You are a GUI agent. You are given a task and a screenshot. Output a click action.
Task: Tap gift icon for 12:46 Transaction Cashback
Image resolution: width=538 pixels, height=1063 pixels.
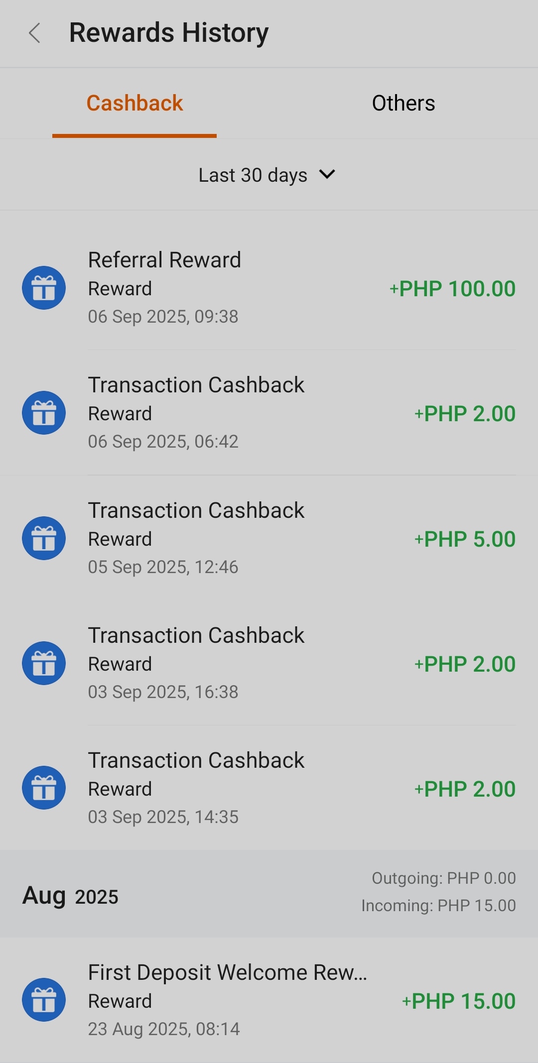(x=44, y=538)
